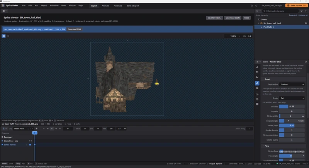The height and width of the screenshot is (168, 309).
Task: Select the first Stroke flow option
Action: point(281,151)
